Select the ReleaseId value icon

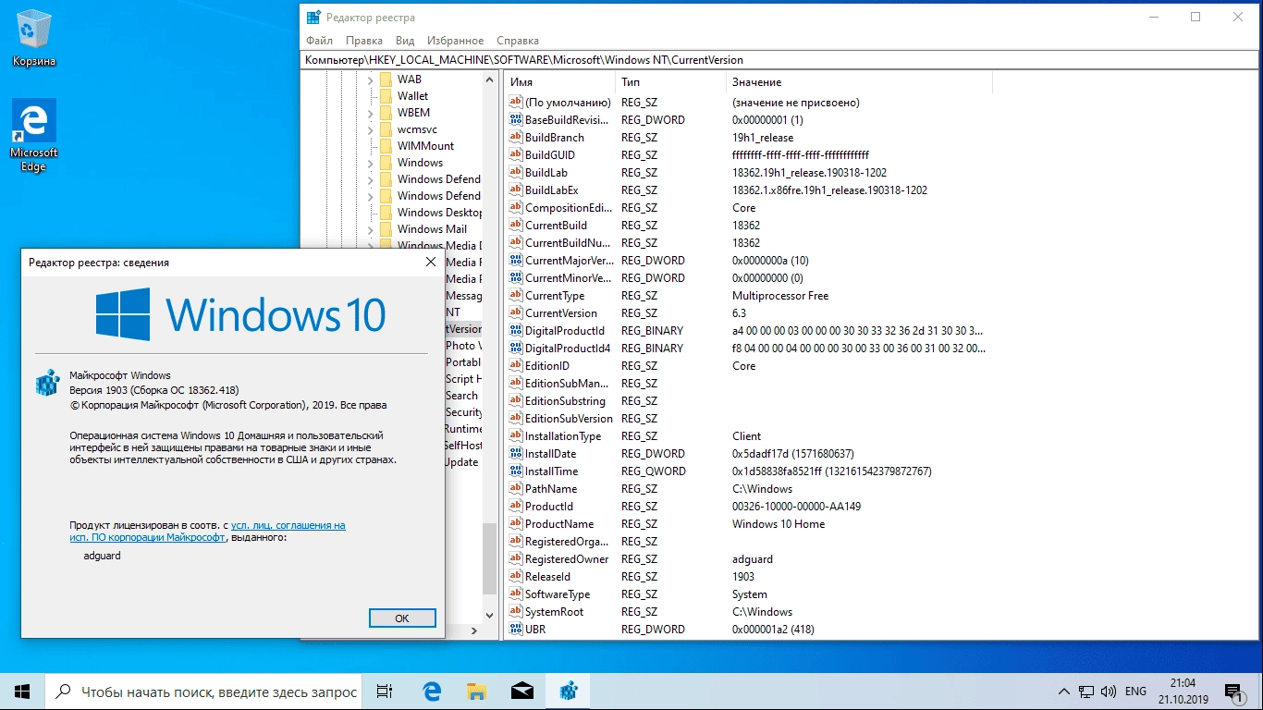coord(516,577)
